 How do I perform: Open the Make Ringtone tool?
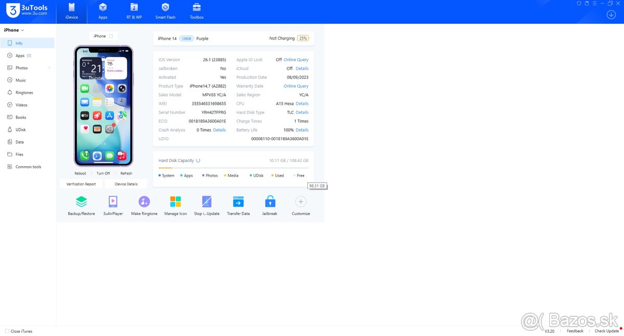tap(144, 202)
